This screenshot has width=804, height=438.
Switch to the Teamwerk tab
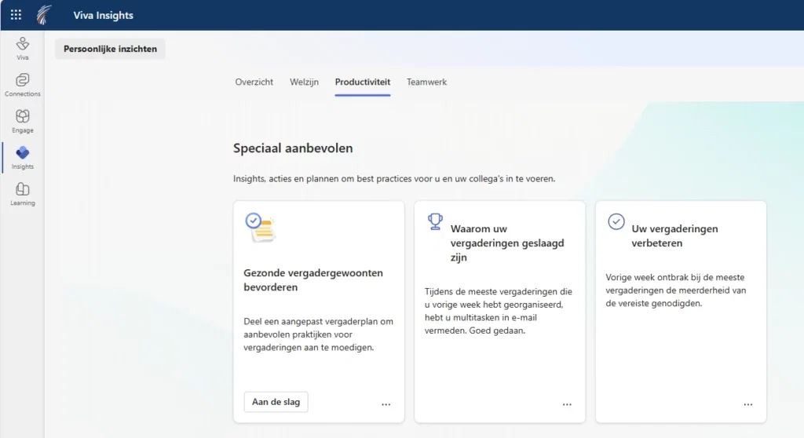[x=426, y=82]
